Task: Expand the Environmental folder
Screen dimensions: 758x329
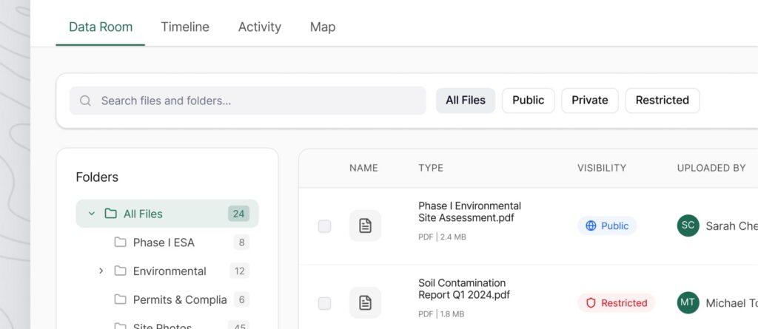Action: tap(101, 271)
